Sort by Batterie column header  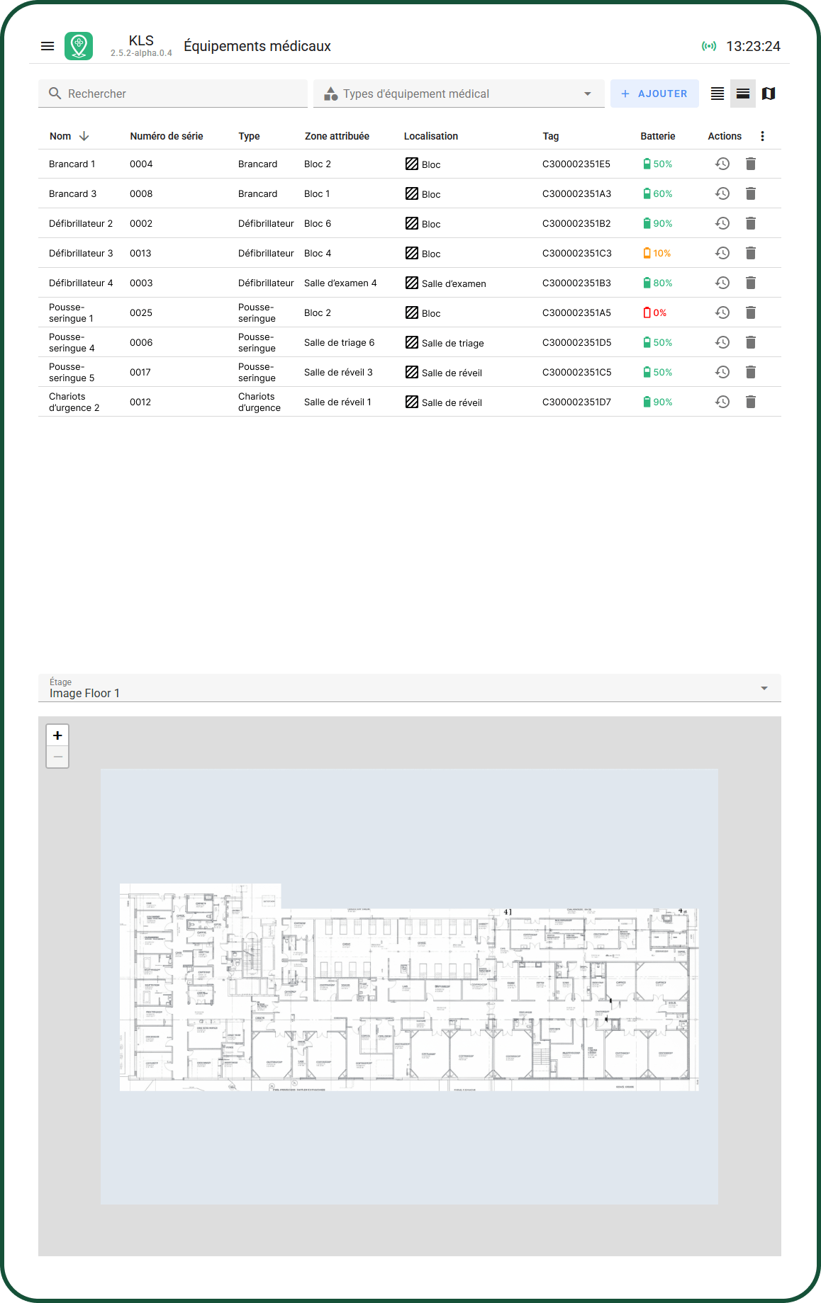[x=657, y=136]
